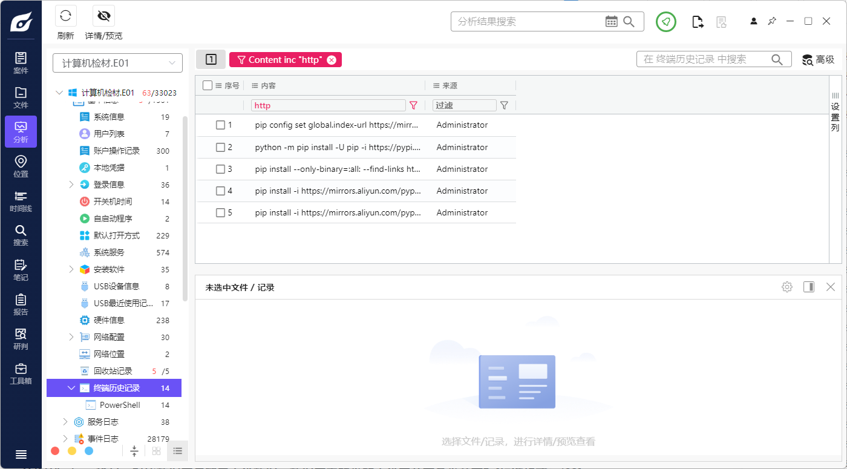The height and width of the screenshot is (469, 847).
Task: Select the PowerShell tree item
Action: pos(119,405)
